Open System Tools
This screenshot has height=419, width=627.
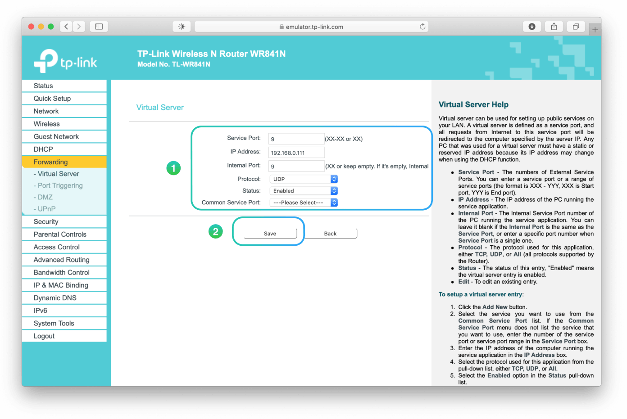click(x=64, y=323)
